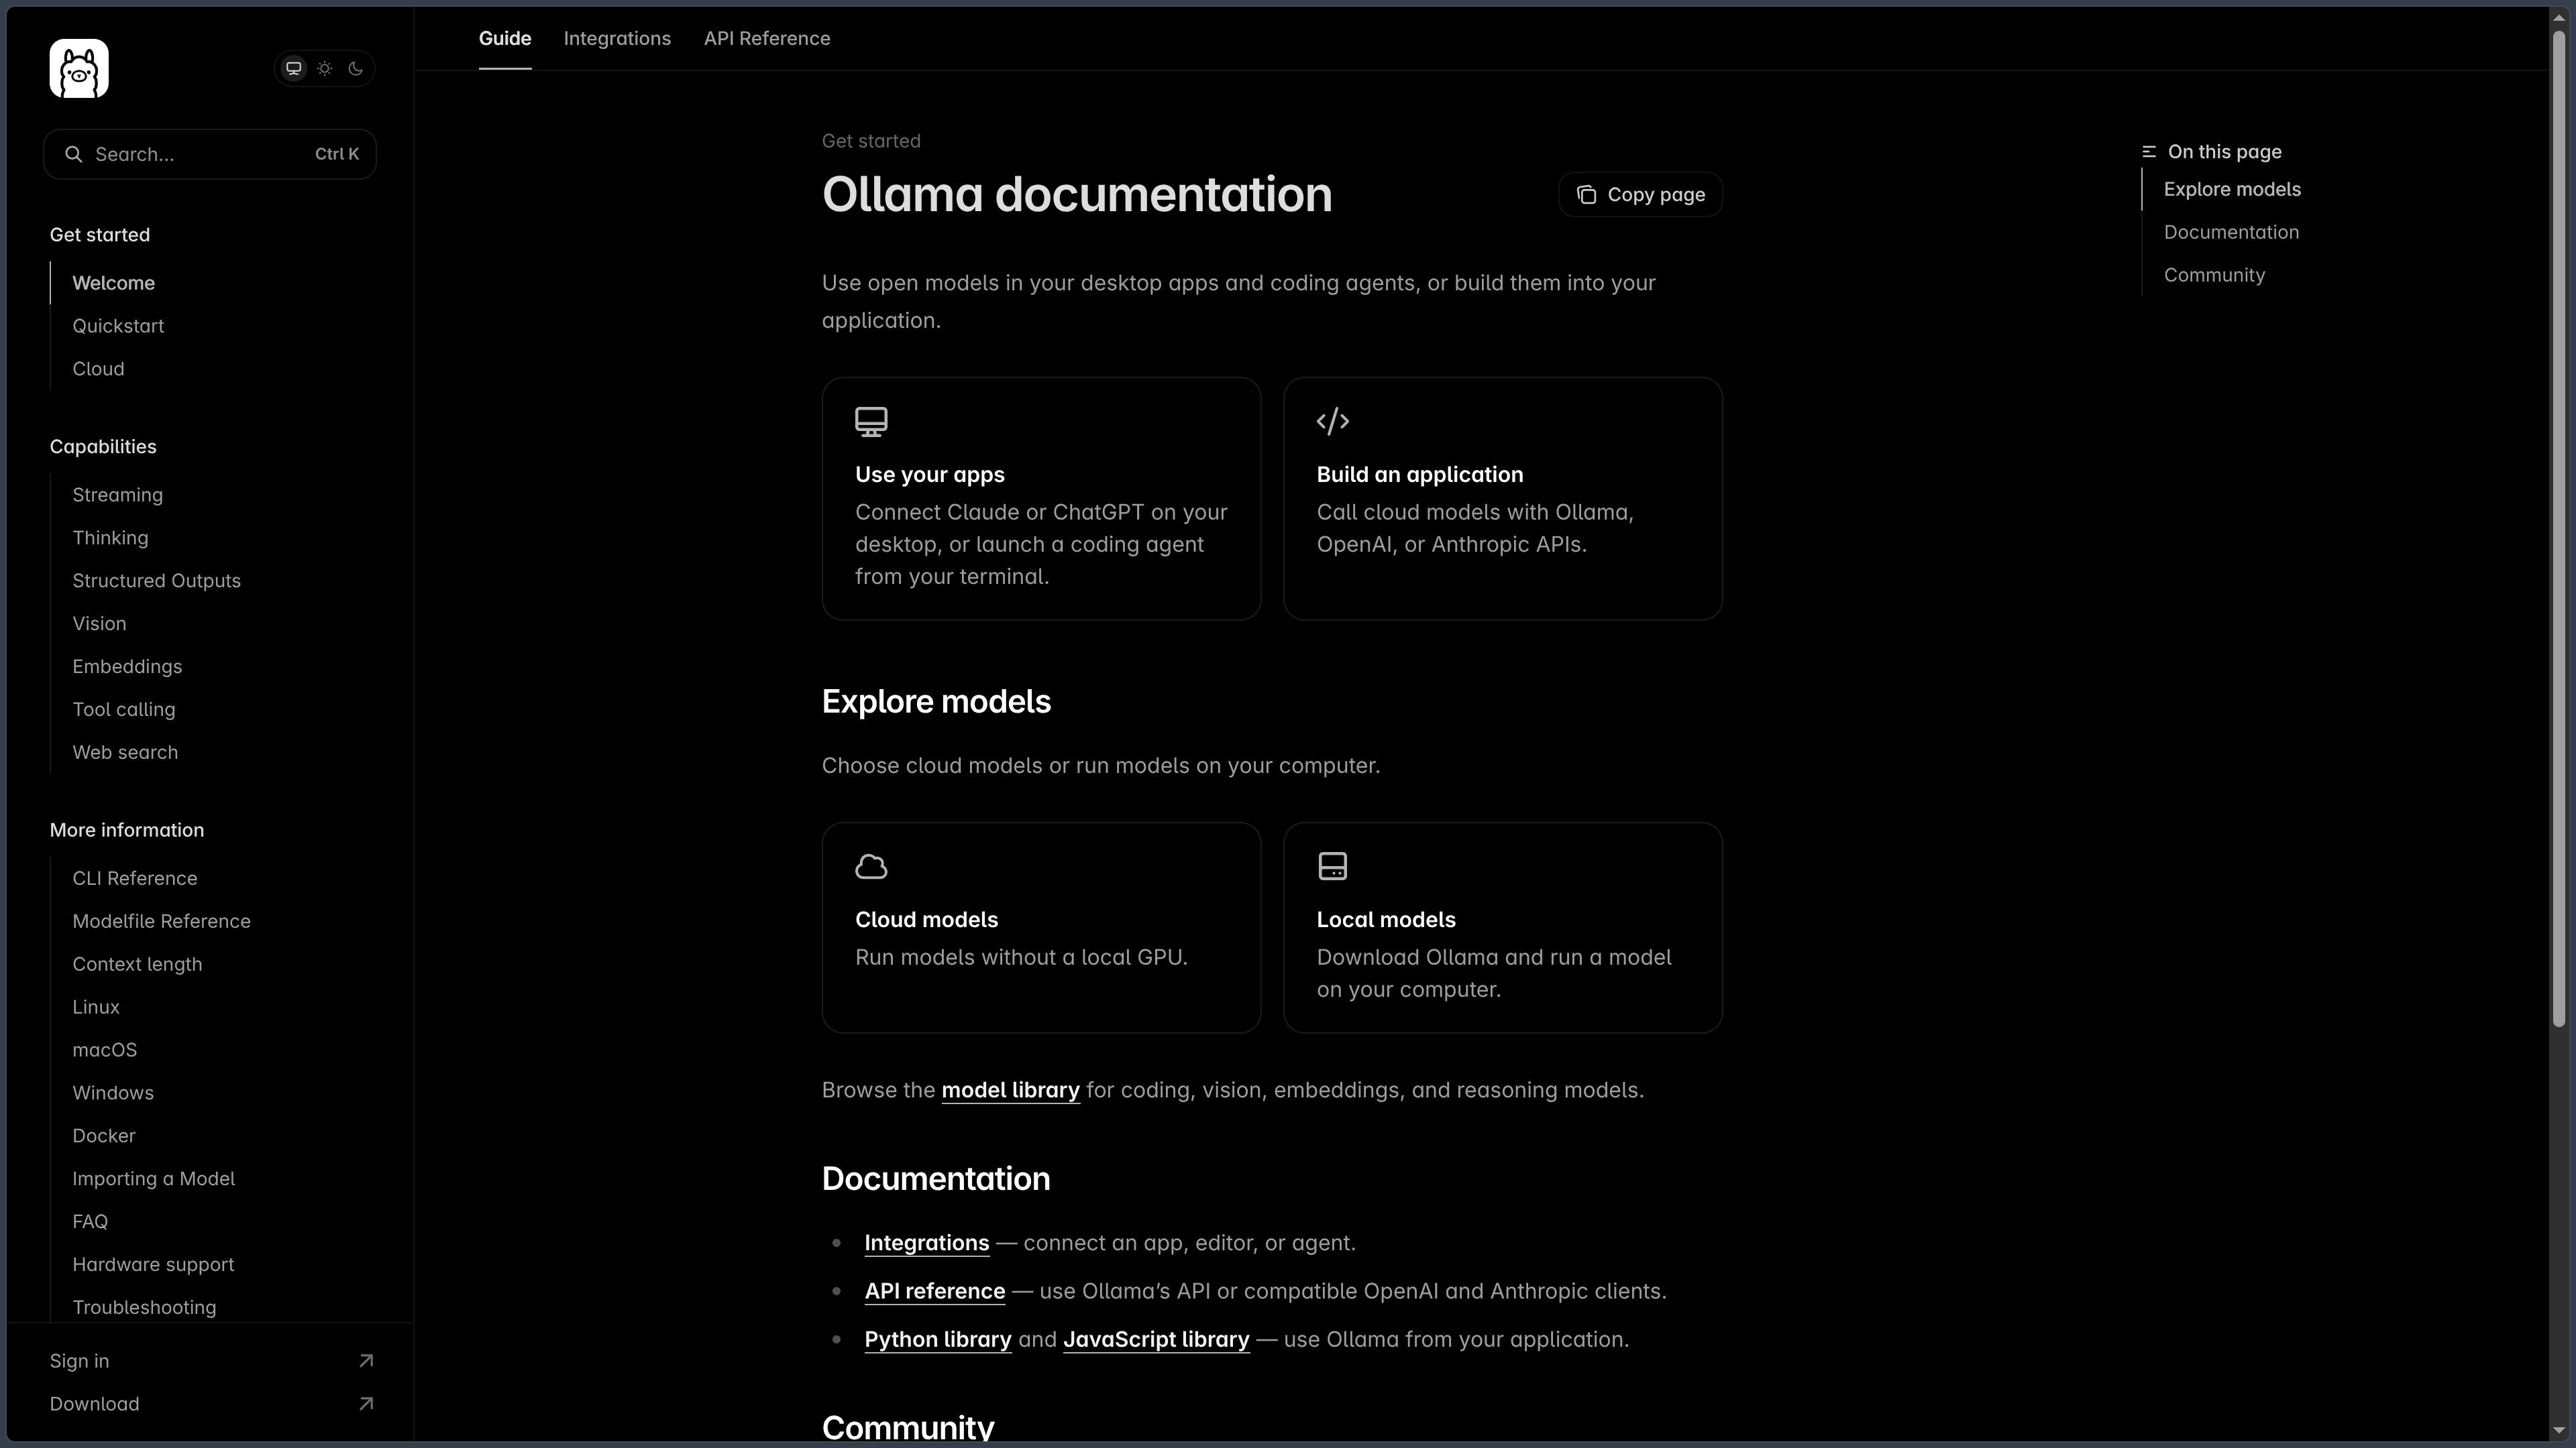
Task: Open the API reference link in the list
Action: [935, 1291]
